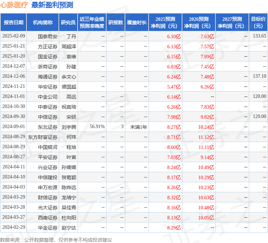Viewport: 268px width, 243px height.
Task: Select analyst 周超泽
Action: [x=69, y=47]
